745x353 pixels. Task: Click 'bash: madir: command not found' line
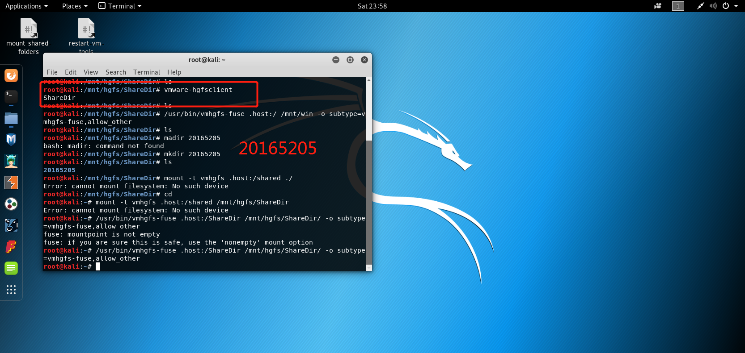[104, 146]
